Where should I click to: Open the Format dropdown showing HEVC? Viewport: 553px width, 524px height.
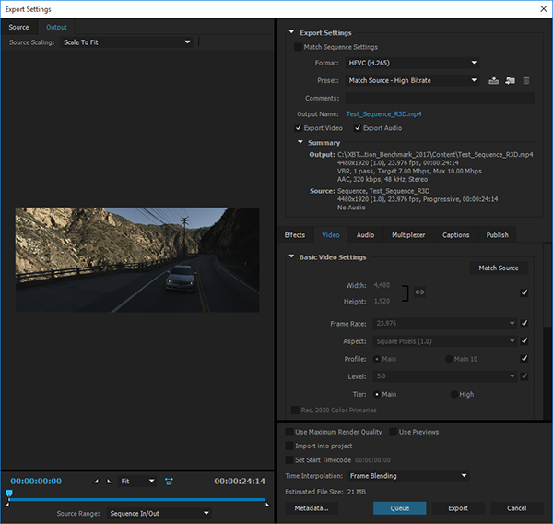point(412,63)
